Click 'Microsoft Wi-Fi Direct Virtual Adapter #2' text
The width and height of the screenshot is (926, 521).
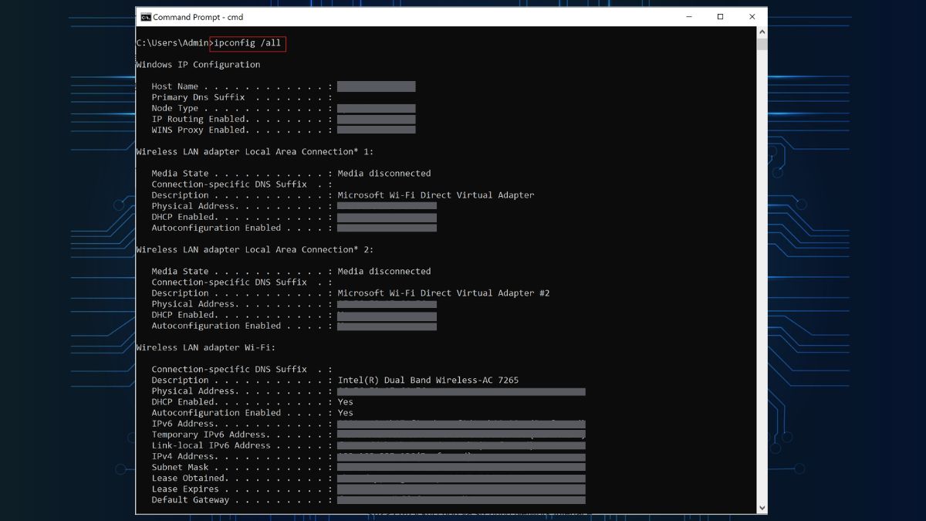pos(444,293)
